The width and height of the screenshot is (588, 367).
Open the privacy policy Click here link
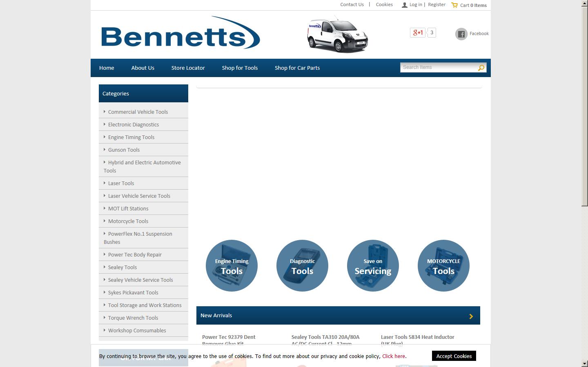point(393,356)
